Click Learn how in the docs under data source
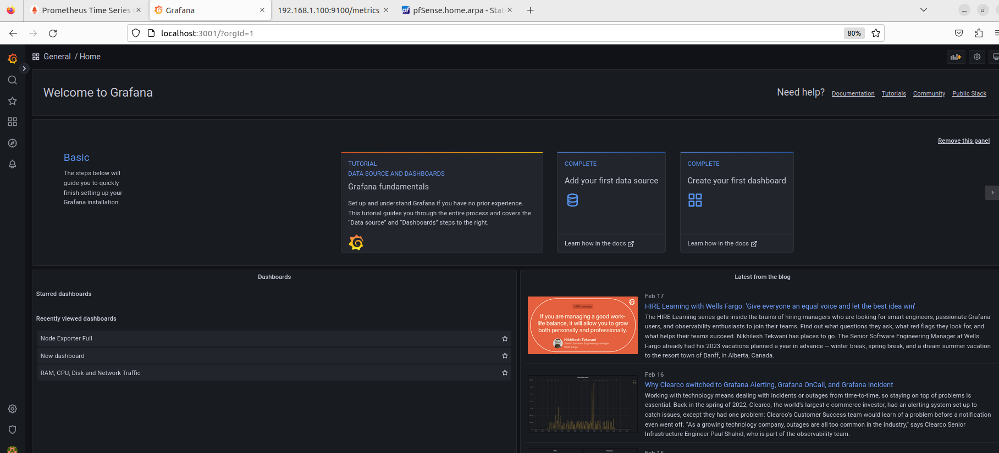999x453 pixels. 599,244
